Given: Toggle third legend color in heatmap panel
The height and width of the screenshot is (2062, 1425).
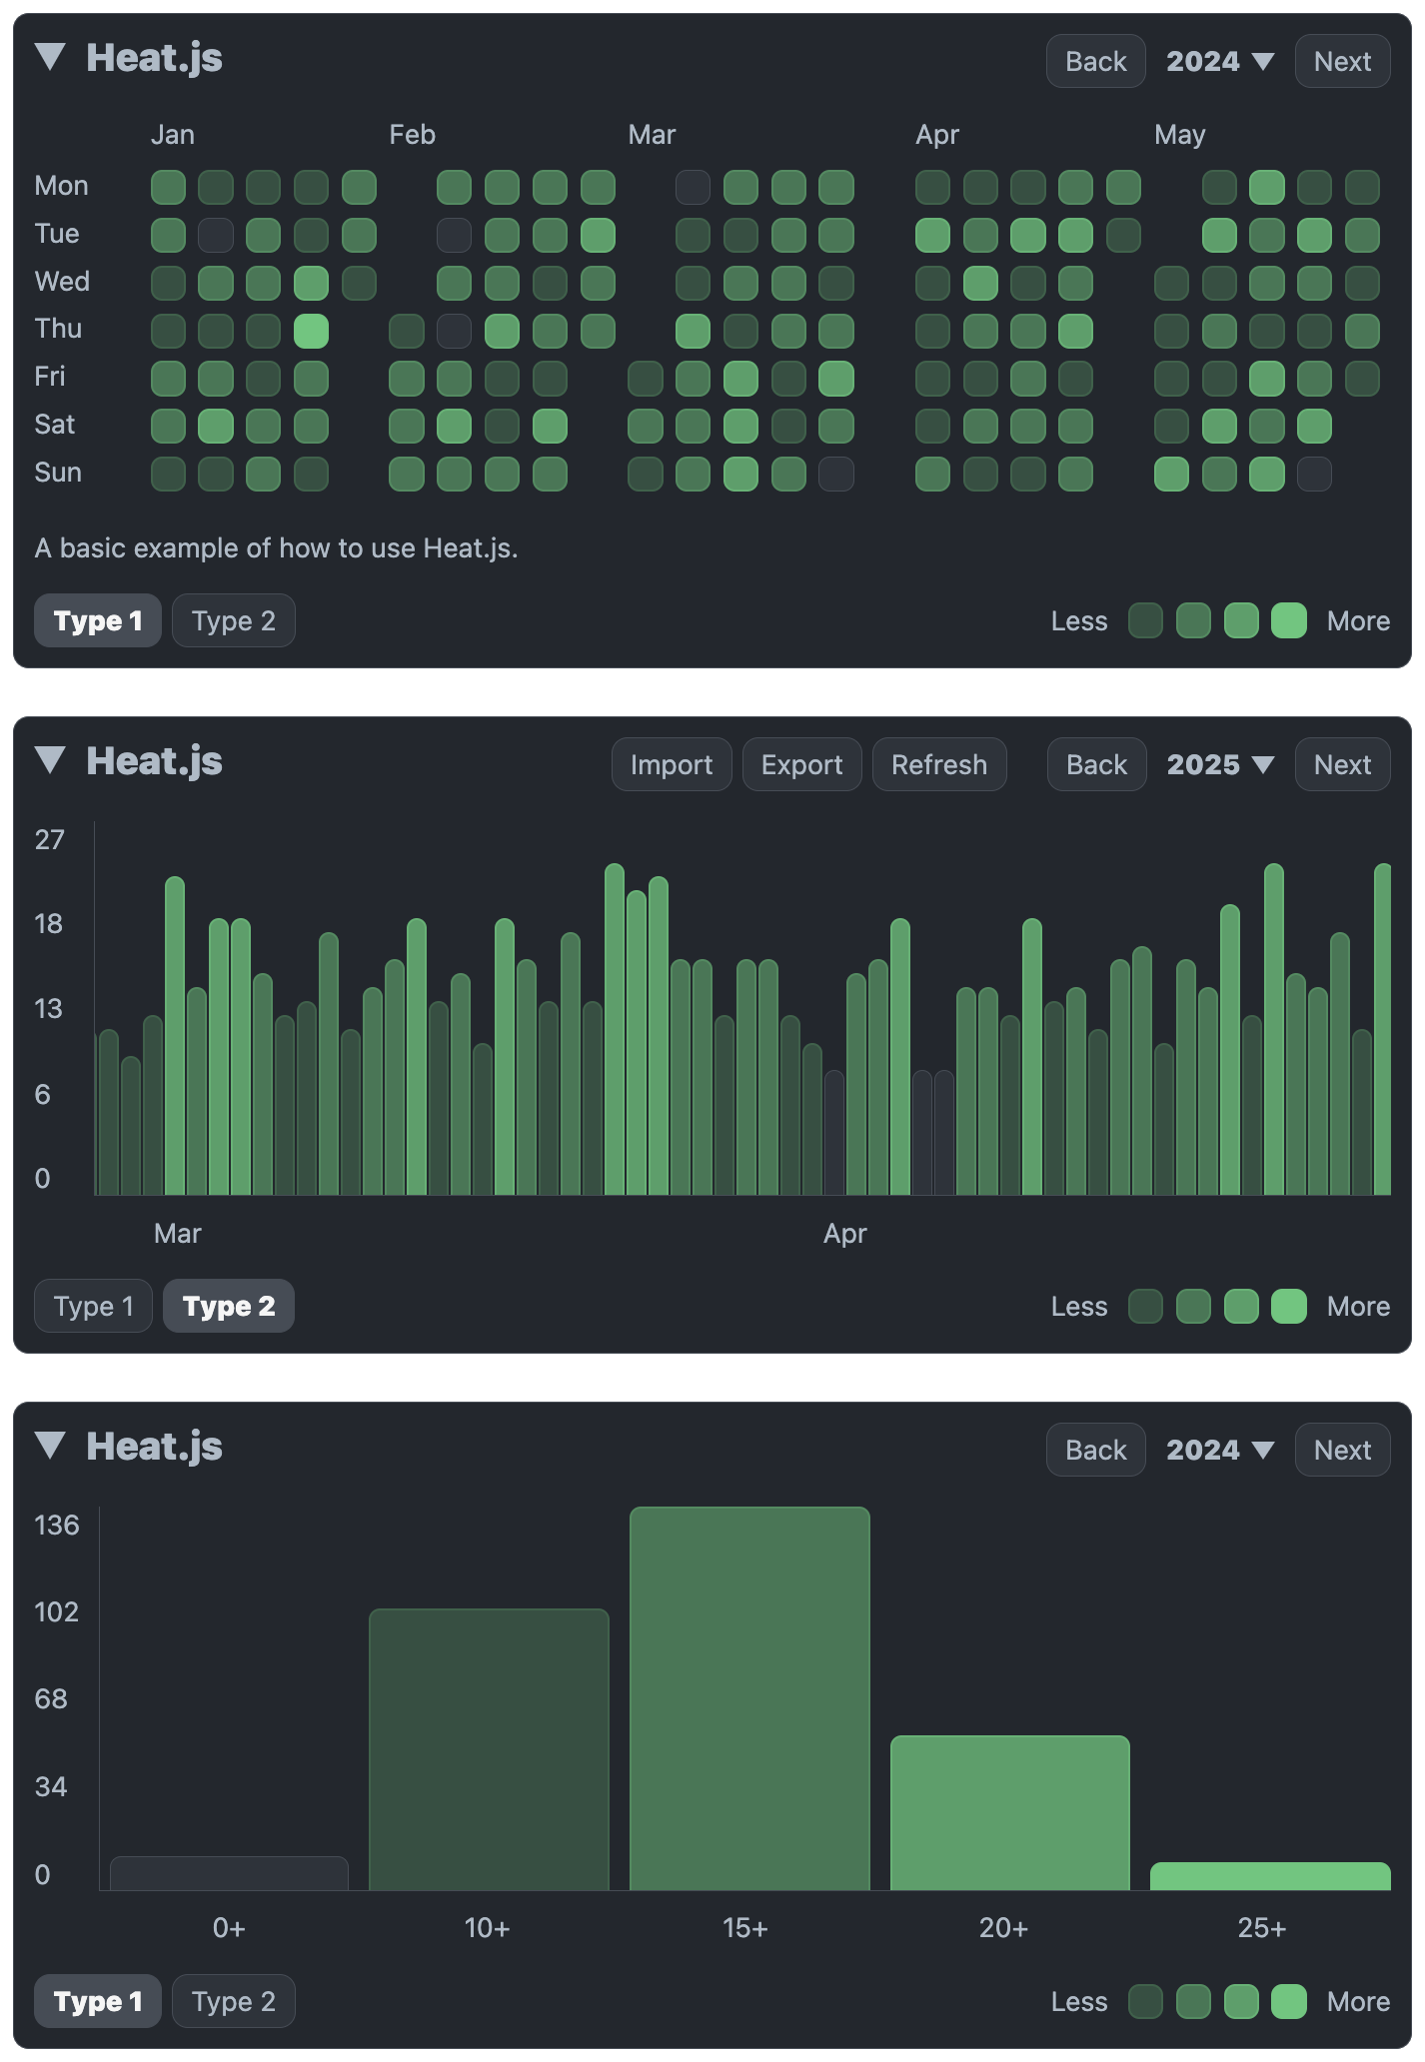Looking at the screenshot, I should [1241, 620].
